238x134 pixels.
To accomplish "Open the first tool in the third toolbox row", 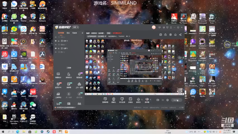I will 58,95.
